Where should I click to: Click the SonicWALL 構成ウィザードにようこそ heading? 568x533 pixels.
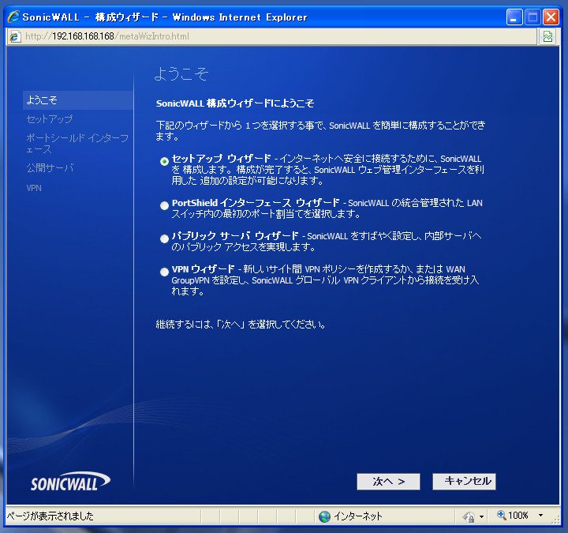pos(235,103)
